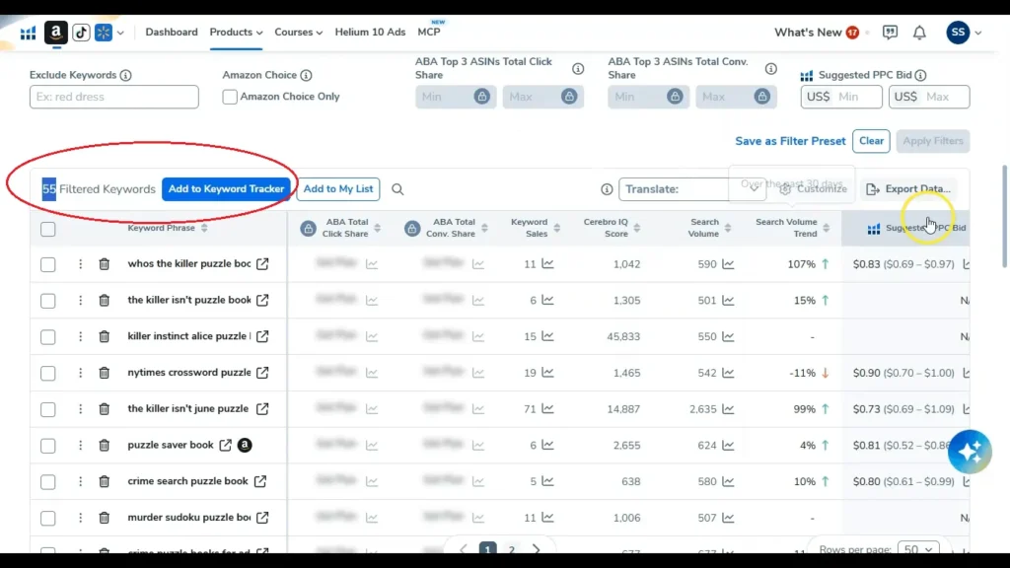1010x568 pixels.
Task: Select the TikTok marketplace icon
Action: [81, 33]
